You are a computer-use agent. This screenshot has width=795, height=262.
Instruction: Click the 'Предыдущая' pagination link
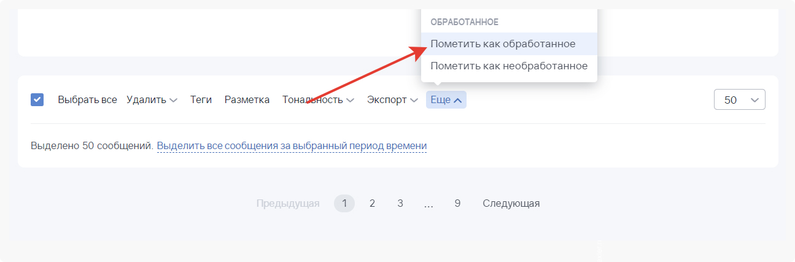pos(288,204)
